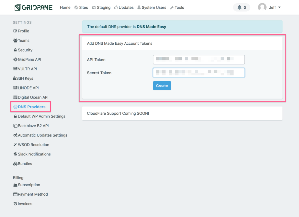Click the Secret Token input field
The height and width of the screenshot is (217, 299).
click(199, 73)
